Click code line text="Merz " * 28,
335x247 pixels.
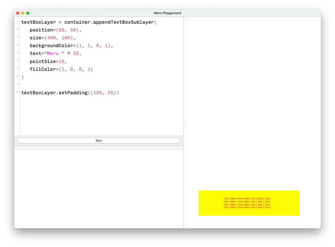click(56, 53)
